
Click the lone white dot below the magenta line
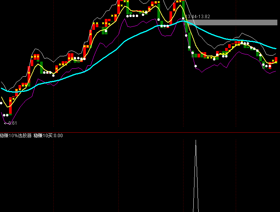tap(196, 66)
